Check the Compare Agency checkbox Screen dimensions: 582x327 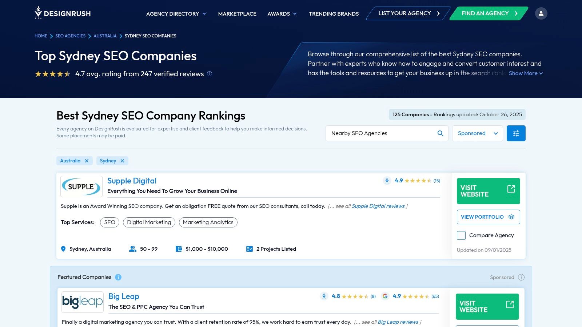(461, 235)
